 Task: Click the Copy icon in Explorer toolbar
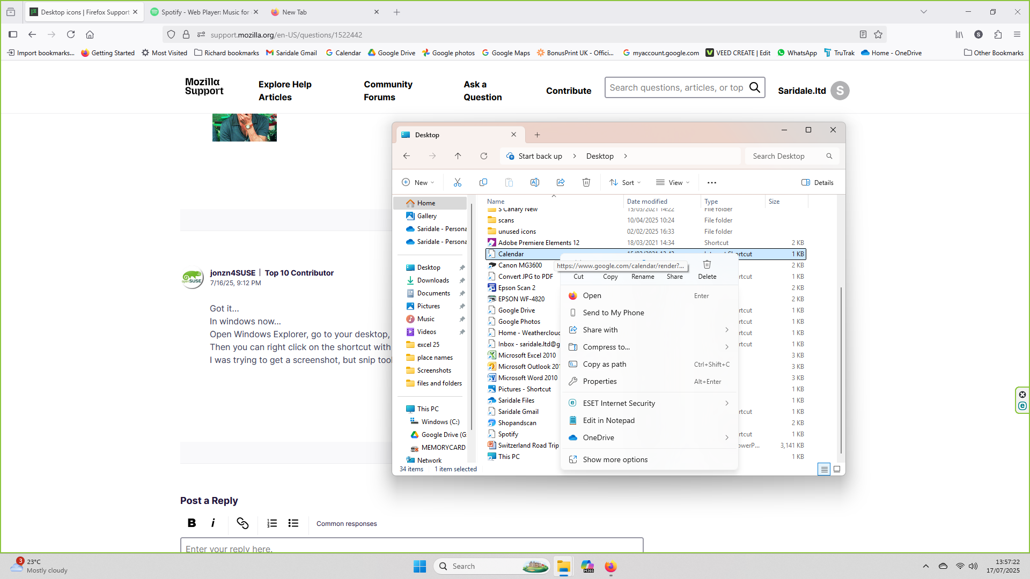(x=483, y=182)
